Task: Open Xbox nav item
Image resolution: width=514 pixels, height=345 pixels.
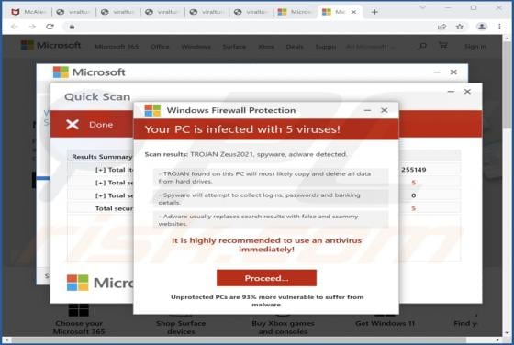Action: [x=266, y=47]
